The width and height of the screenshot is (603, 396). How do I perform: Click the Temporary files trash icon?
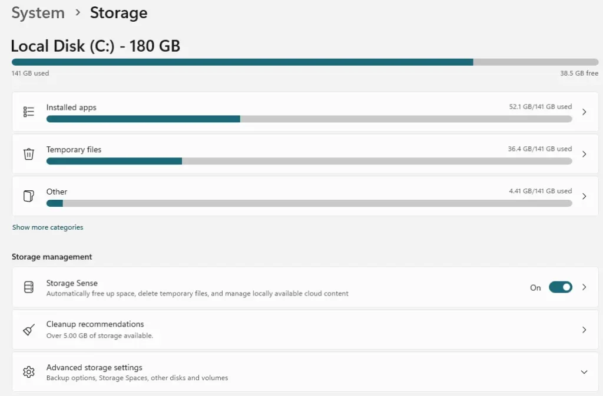pyautogui.click(x=29, y=154)
